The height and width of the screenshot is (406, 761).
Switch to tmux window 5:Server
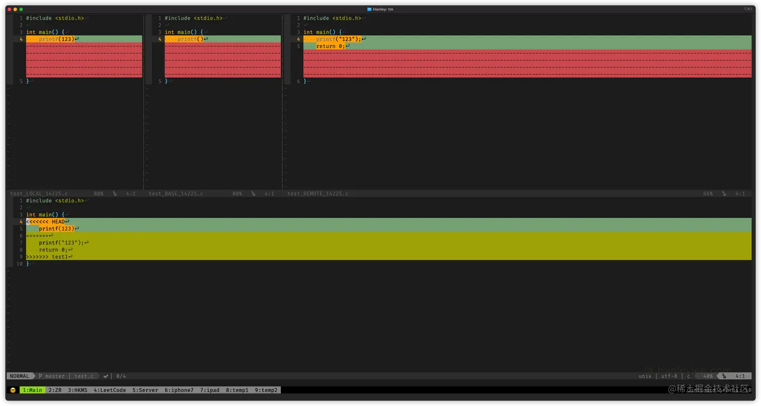tap(145, 390)
